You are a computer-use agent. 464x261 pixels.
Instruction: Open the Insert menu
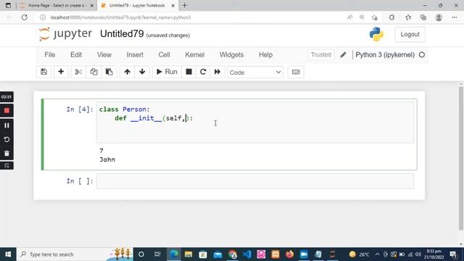(135, 55)
